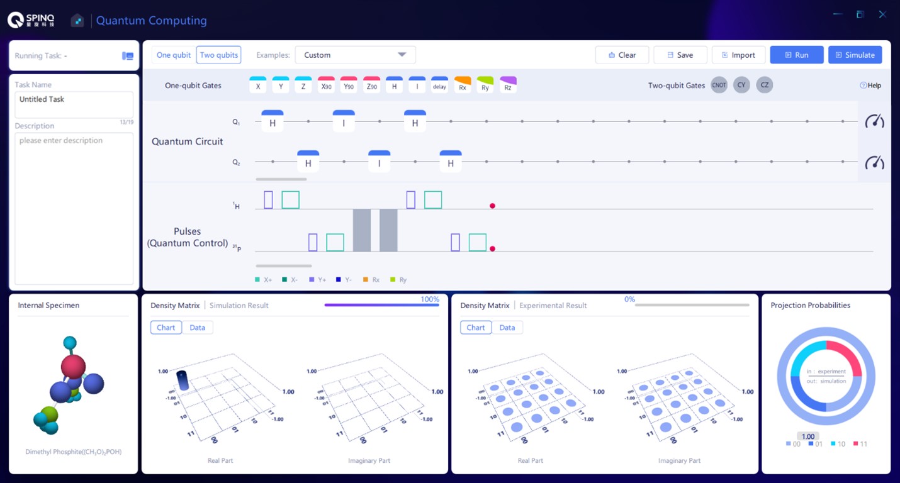Viewport: 900px width, 483px height.
Task: Save the current circuit
Action: [680, 55]
